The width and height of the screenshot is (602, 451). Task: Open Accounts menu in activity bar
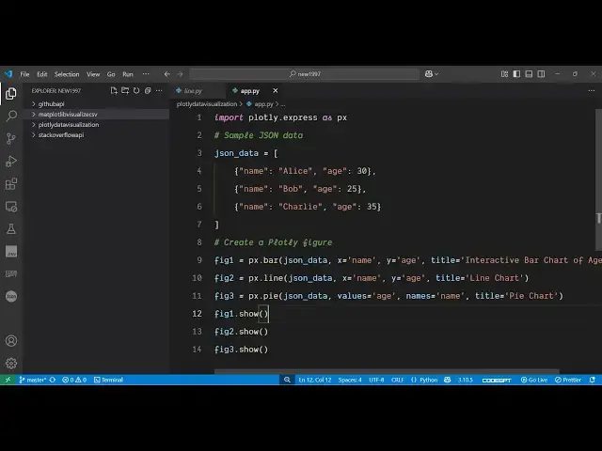point(11,340)
